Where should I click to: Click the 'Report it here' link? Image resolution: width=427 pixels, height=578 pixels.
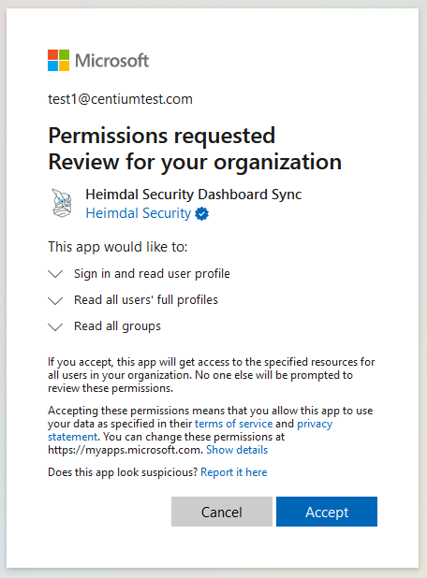tap(233, 472)
